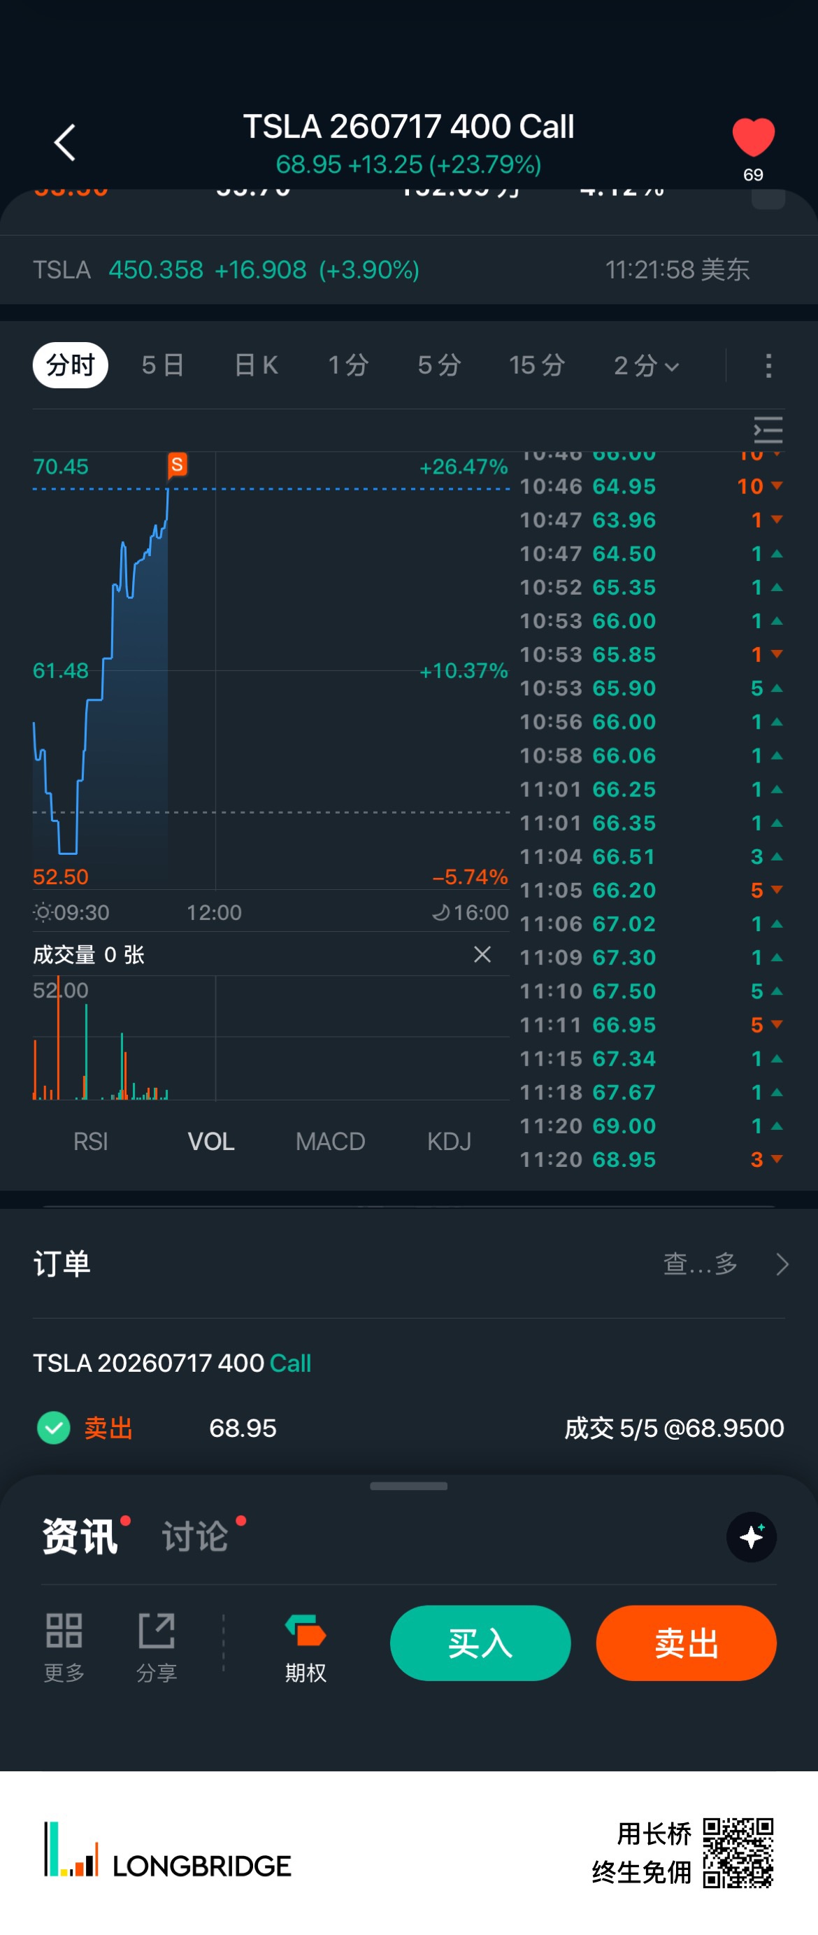Switch to the 日K chart tab
This screenshot has height=1935, width=818.
[x=256, y=366]
